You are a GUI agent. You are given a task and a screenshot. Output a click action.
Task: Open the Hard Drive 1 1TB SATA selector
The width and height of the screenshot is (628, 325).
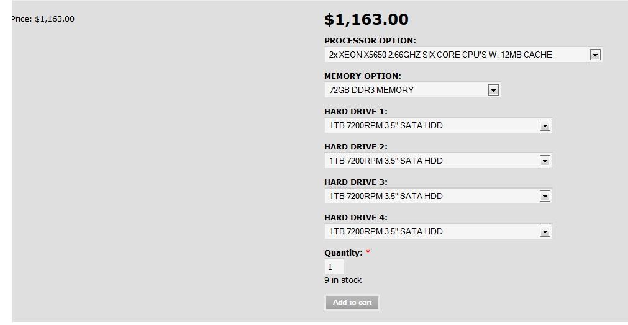pyautogui.click(x=438, y=125)
